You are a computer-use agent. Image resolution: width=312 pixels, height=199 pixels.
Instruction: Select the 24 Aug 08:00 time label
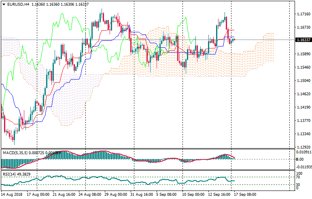pos(90,194)
